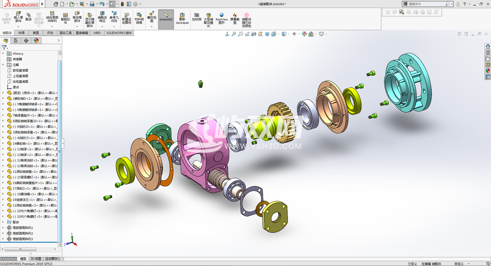Click the Zoom to Fit magnifier icon
The width and height of the screenshot is (491, 266).
pyautogui.click(x=234, y=34)
